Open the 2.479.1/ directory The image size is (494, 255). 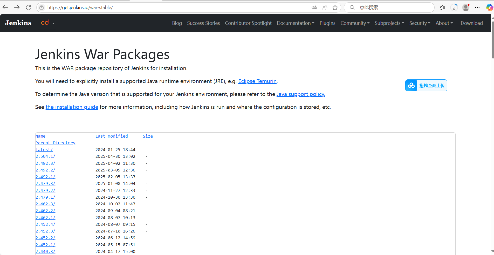tap(45, 197)
